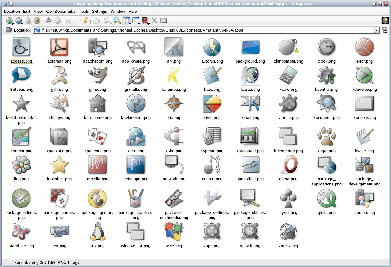
Task: Click the Home toolbar button
Action: pyautogui.click(x=37, y=20)
